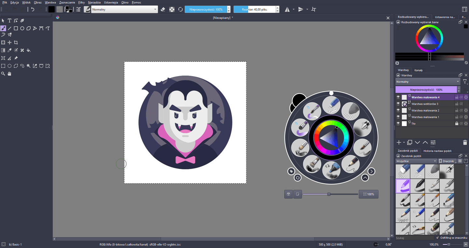Activate the Pan tool

coord(9,73)
